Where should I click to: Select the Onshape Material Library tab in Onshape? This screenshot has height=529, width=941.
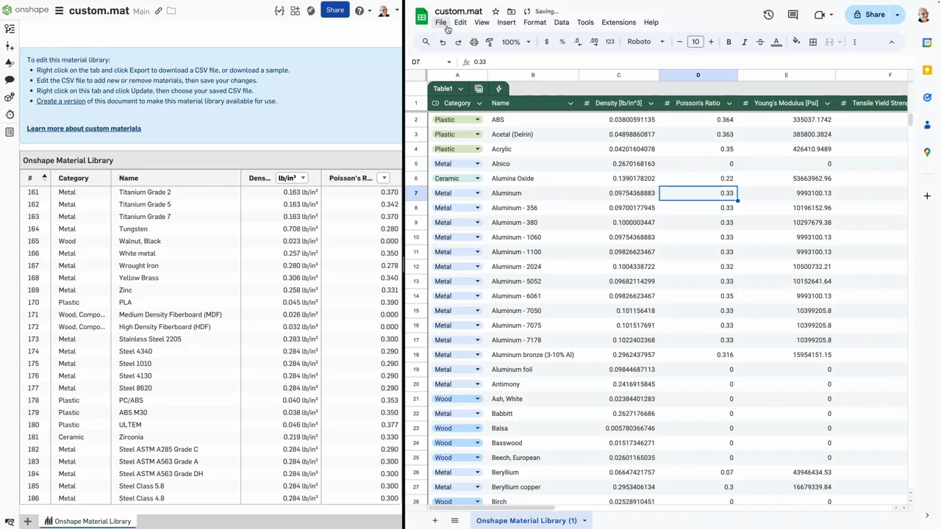[87, 521]
